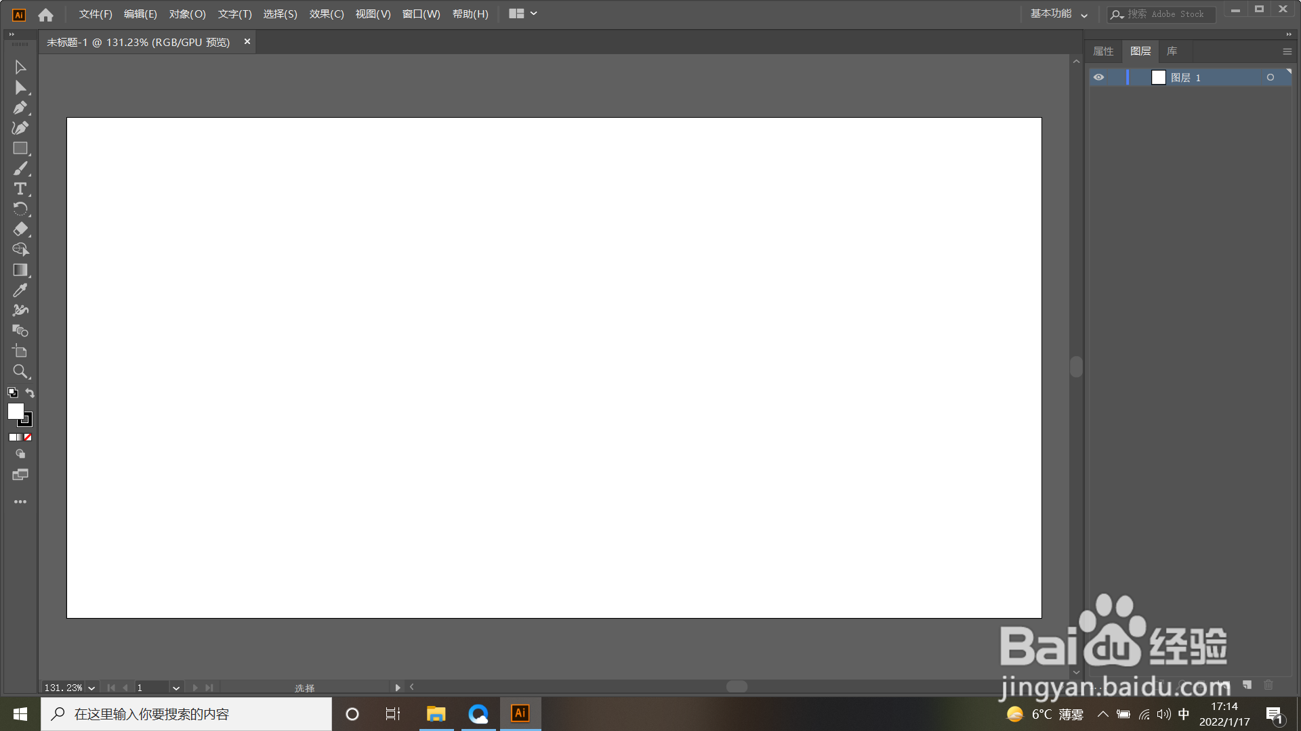This screenshot has height=731, width=1301.
Task: Pick the Eyedropper tool
Action: [x=20, y=290]
